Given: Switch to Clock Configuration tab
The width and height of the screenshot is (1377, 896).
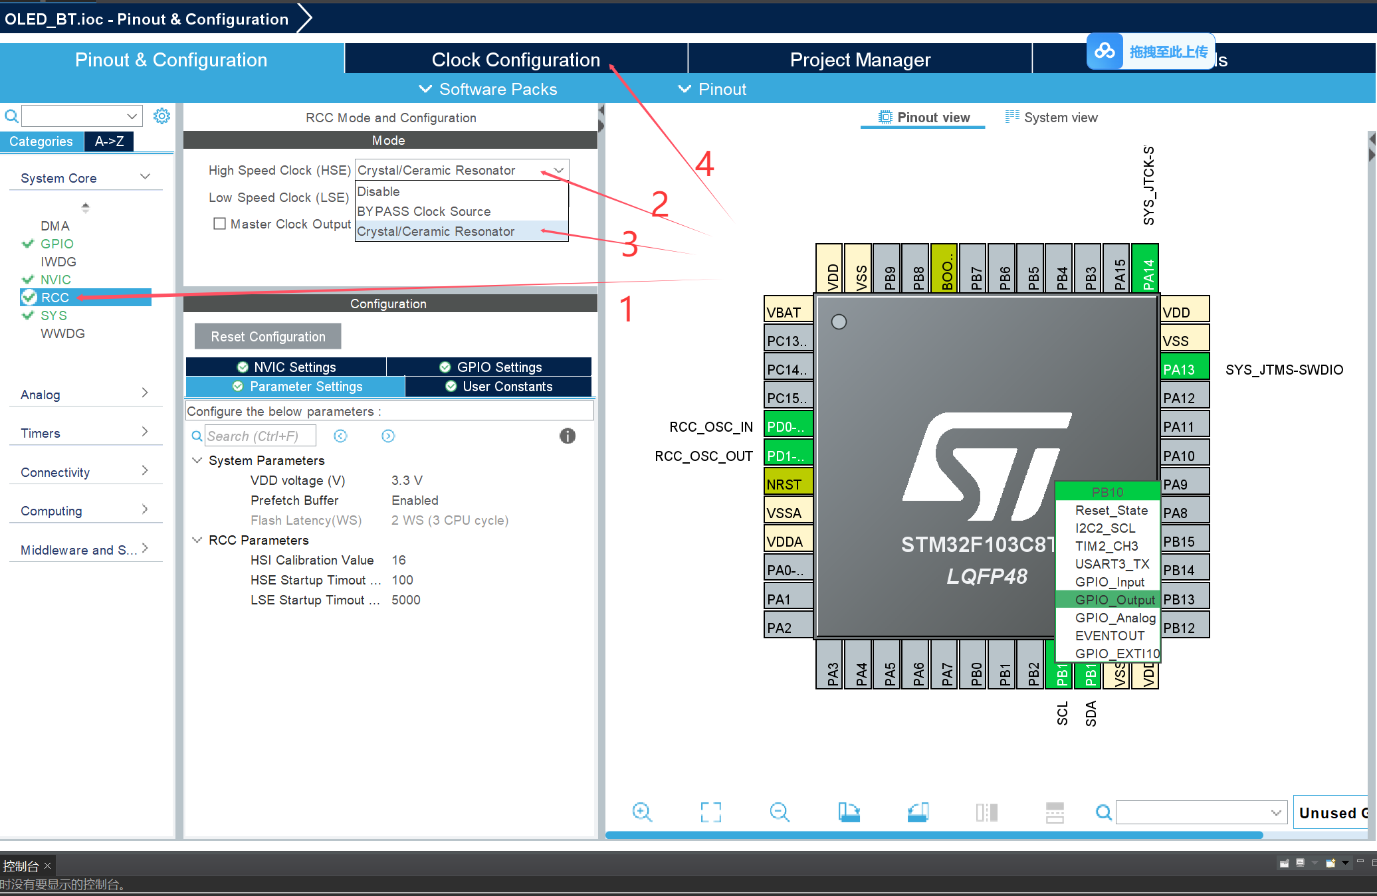Looking at the screenshot, I should point(516,60).
